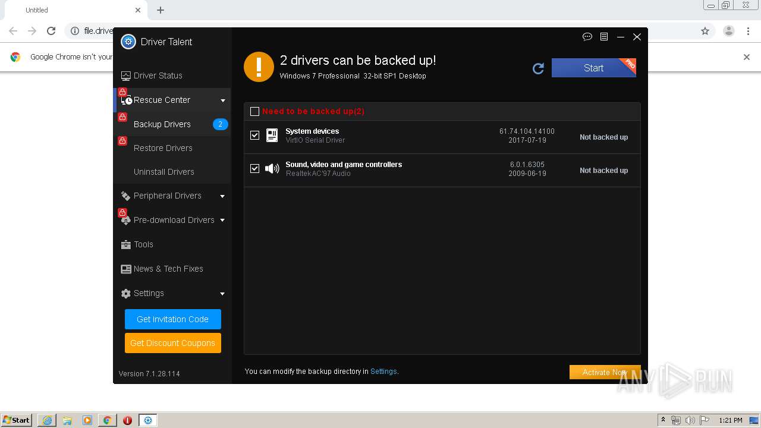Click the News & Tech Fixes newspaper icon
Image resolution: width=761 pixels, height=428 pixels.
[125, 269]
